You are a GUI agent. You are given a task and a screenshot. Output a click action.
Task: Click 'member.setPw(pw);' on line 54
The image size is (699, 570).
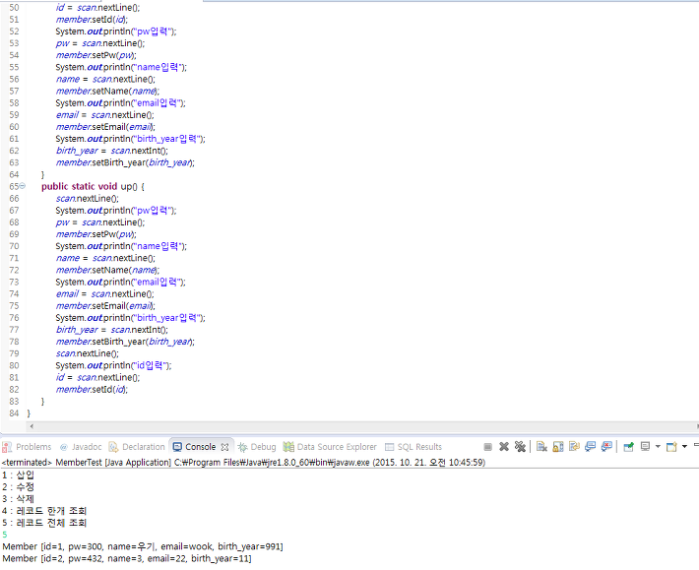[96, 55]
